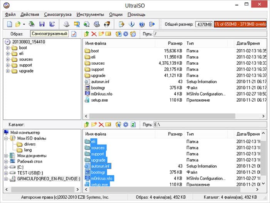Select the GRMCULF(X)REO_EN-RU_DVD(E:) drive
The height and width of the screenshot is (203, 270).
49,179
